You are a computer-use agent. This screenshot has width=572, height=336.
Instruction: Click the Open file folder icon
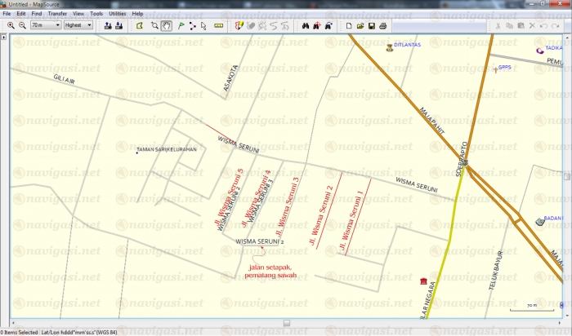coord(360,25)
